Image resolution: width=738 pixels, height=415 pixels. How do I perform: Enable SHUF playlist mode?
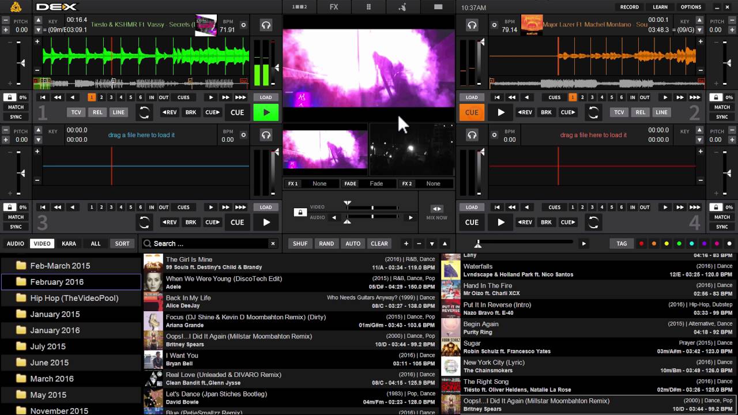300,244
